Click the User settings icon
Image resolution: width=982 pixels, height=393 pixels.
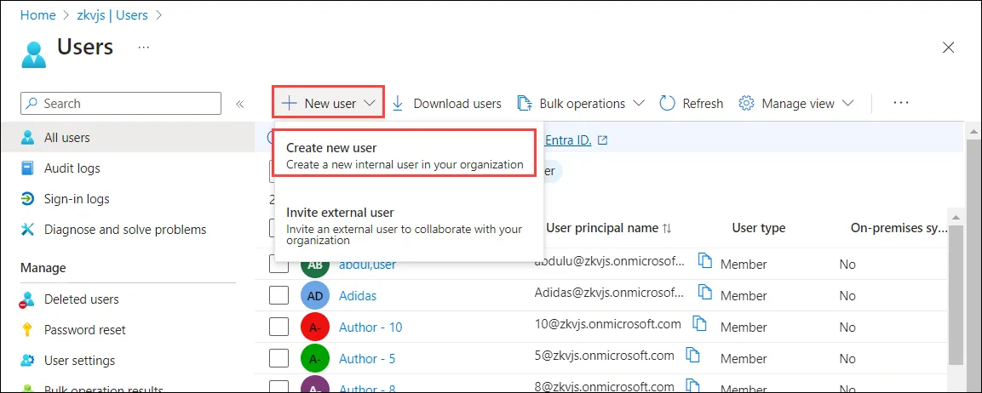27,361
